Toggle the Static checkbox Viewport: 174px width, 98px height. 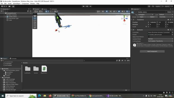tap(166, 12)
